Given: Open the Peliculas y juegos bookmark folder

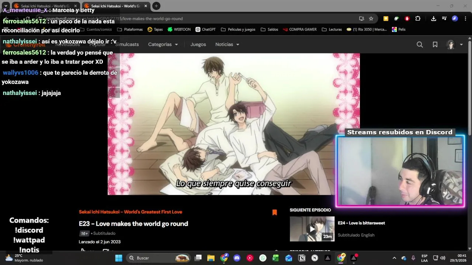Looking at the screenshot, I should pos(238,29).
